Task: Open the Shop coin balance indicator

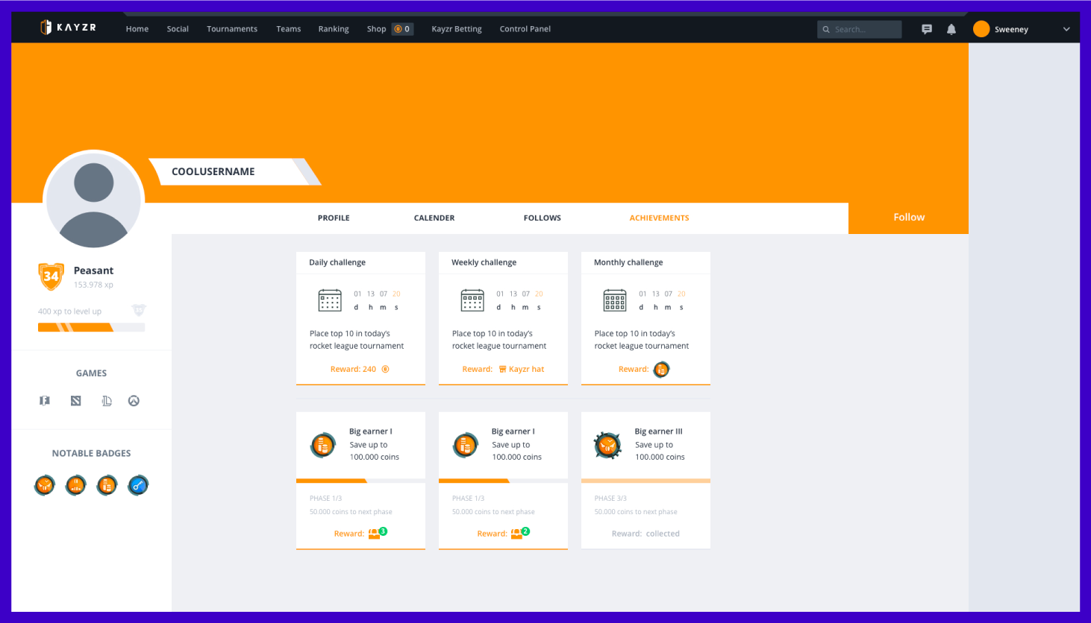Action: point(401,28)
